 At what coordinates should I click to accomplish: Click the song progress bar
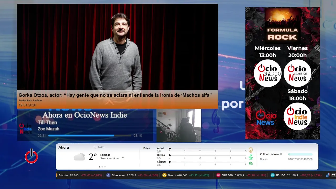tap(90, 136)
